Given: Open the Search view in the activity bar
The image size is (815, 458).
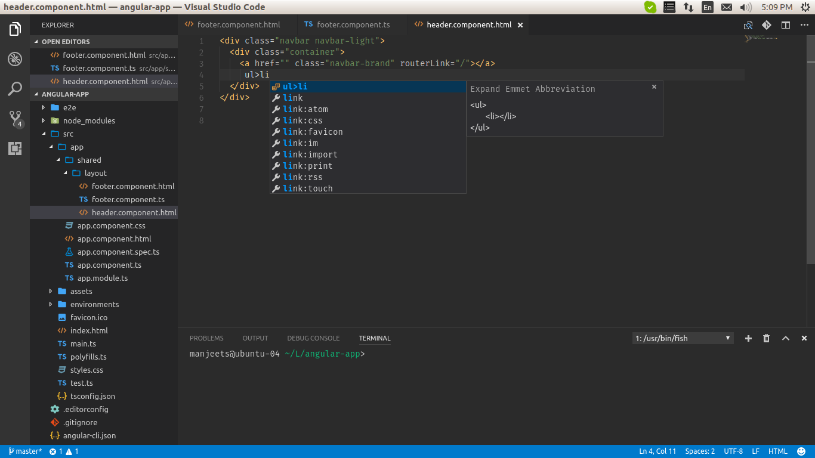Looking at the screenshot, I should (x=14, y=88).
